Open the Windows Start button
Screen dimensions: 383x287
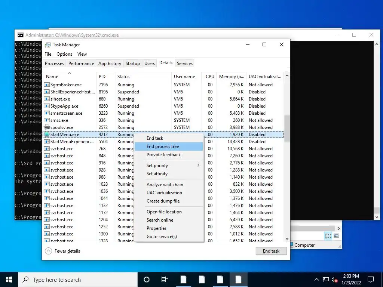point(9,280)
